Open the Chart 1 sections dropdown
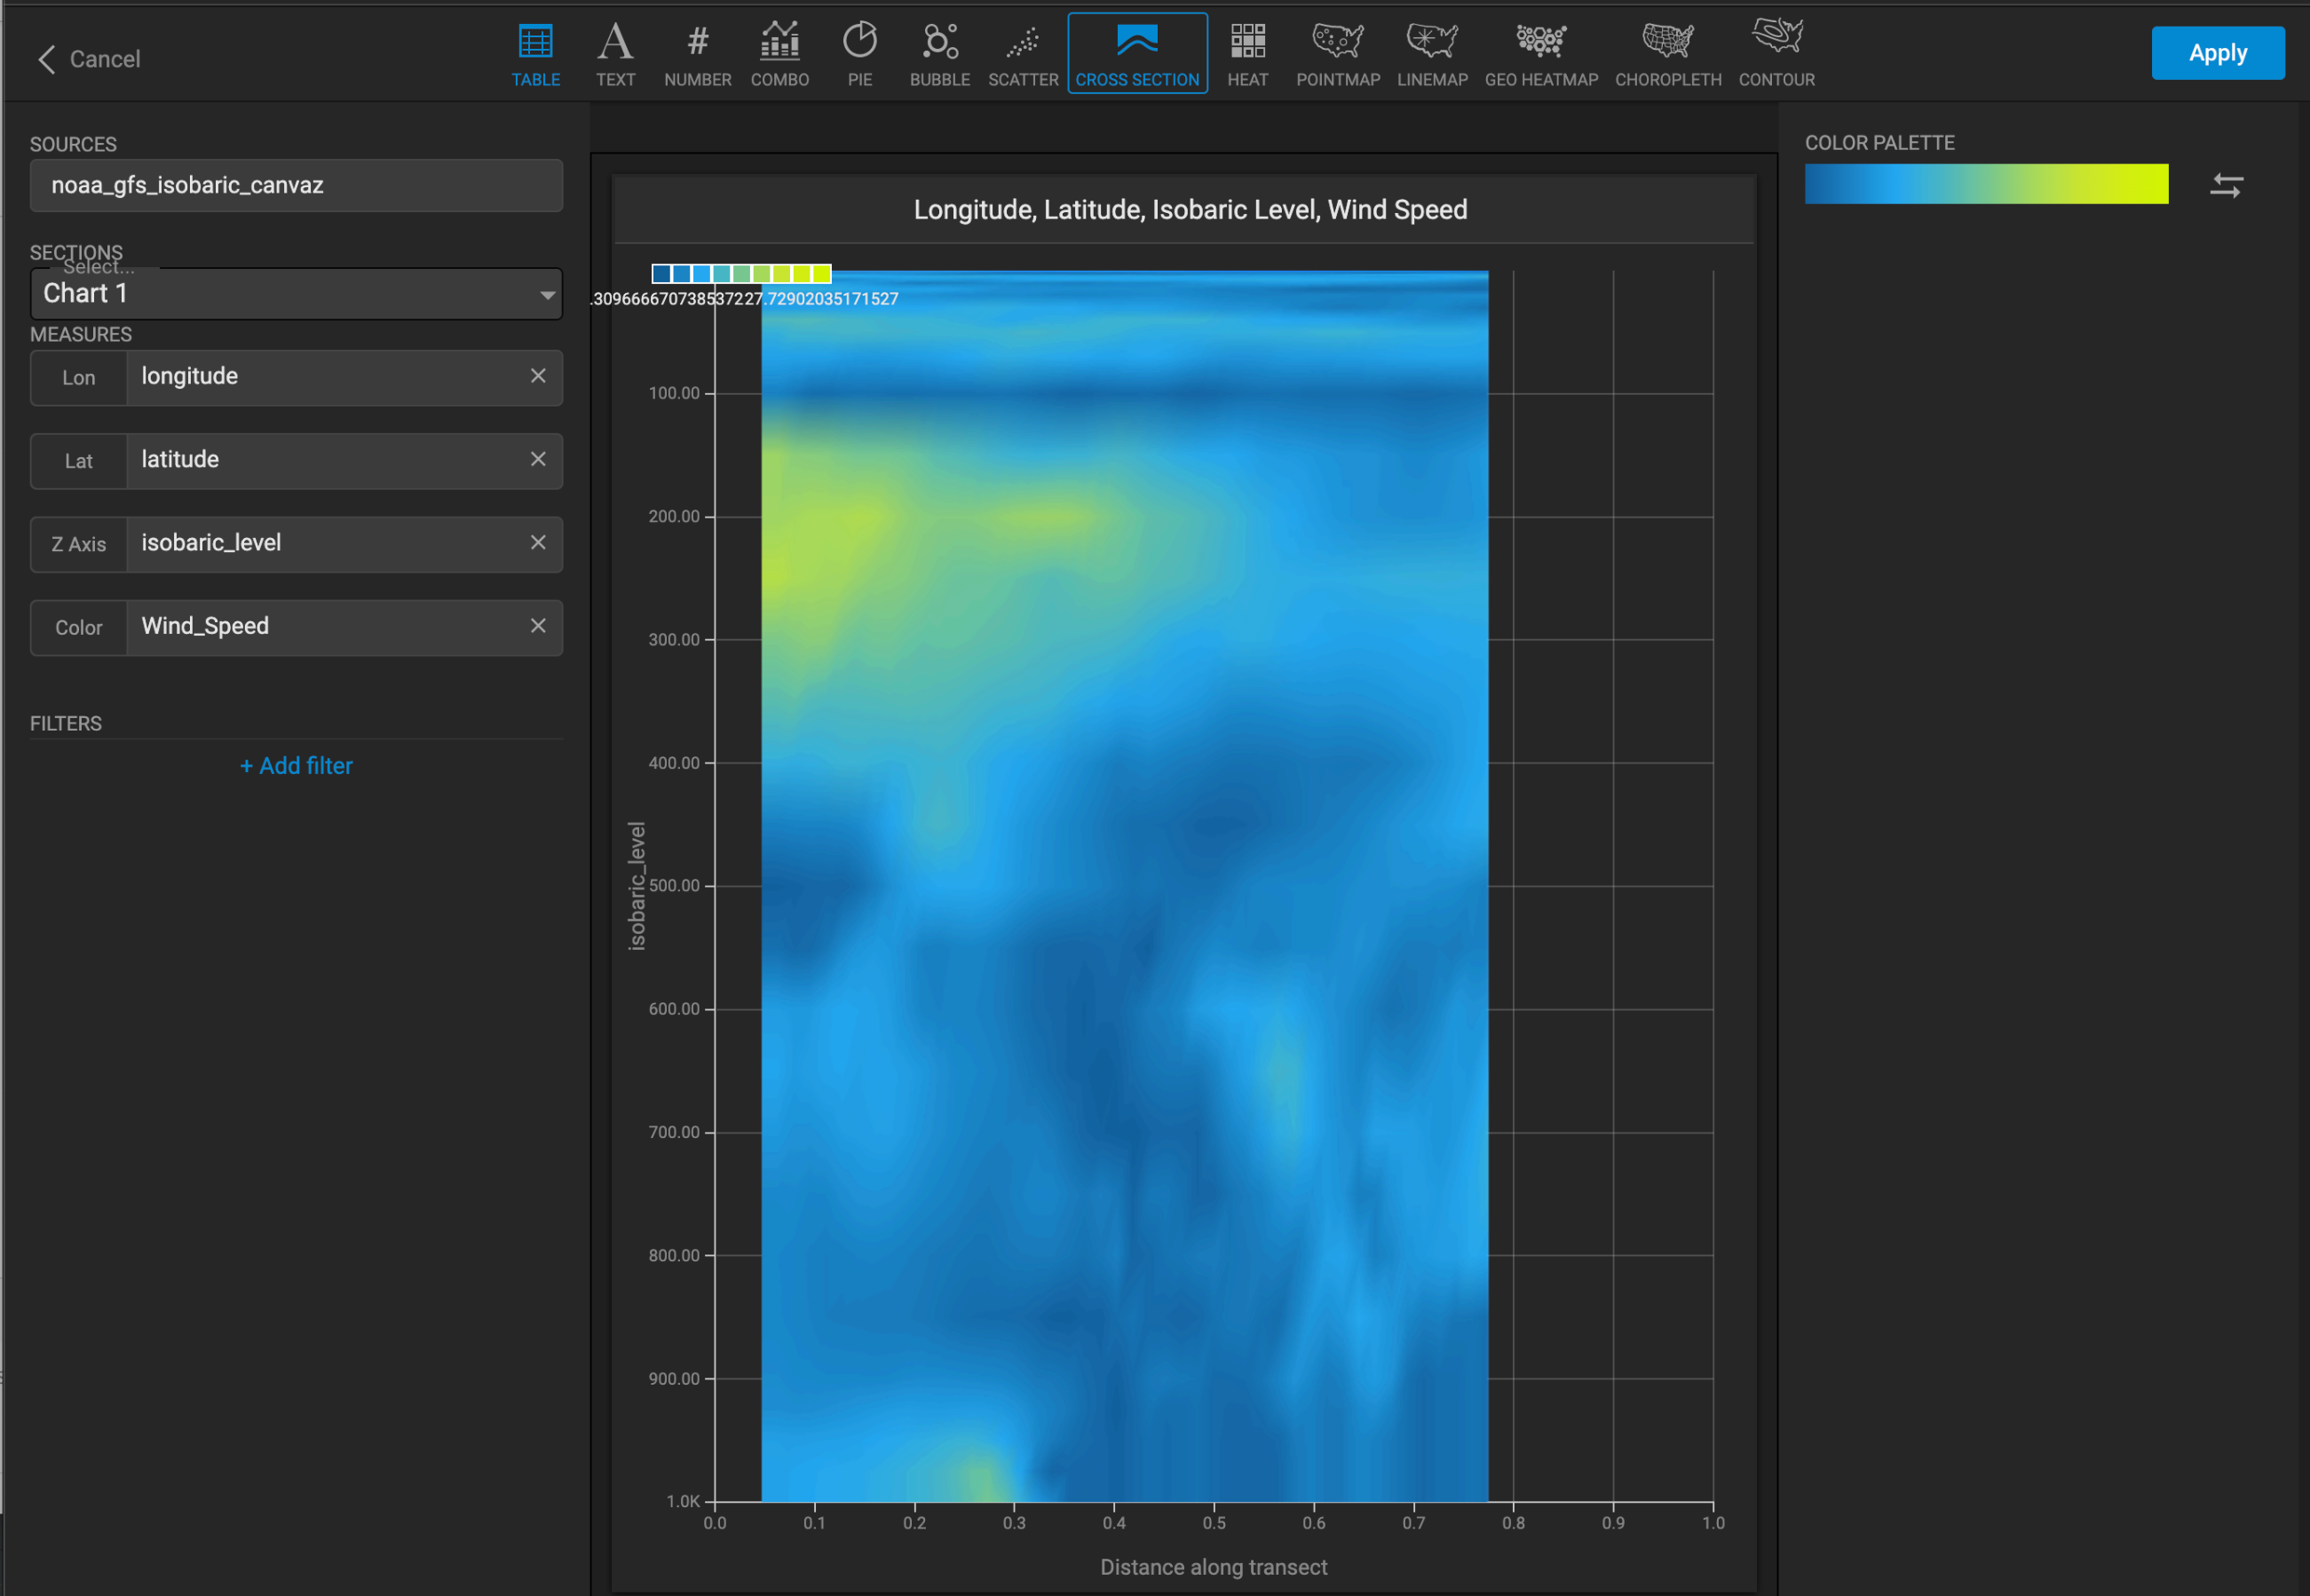The width and height of the screenshot is (2310, 1596). tap(296, 294)
